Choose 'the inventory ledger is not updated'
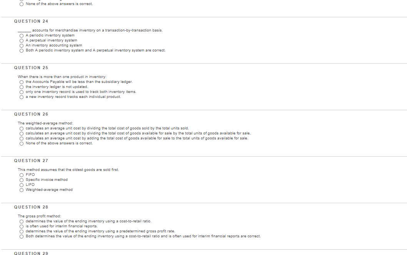The width and height of the screenshot is (407, 255). [x=22, y=87]
